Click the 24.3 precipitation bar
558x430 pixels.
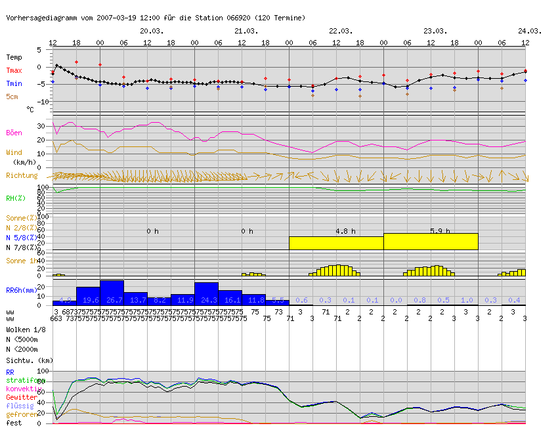[x=206, y=293]
